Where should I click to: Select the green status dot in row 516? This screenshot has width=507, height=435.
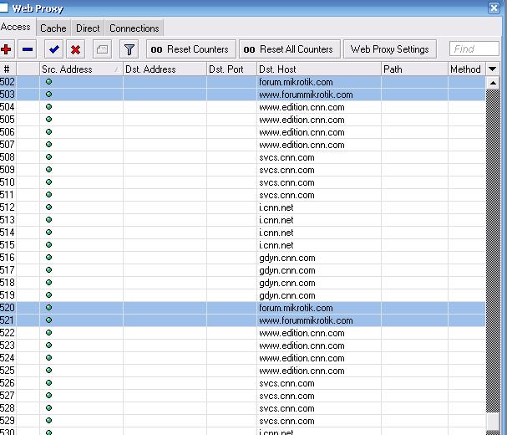(x=48, y=257)
